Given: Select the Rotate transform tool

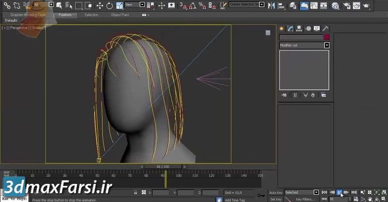Looking at the screenshot, I should [x=109, y=6].
